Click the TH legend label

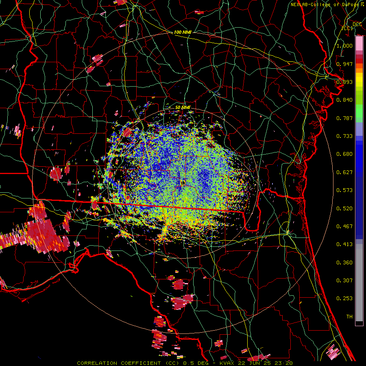tap(349, 317)
